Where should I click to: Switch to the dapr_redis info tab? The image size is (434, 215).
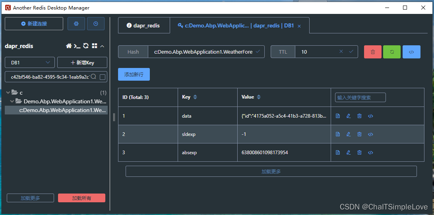pos(144,25)
